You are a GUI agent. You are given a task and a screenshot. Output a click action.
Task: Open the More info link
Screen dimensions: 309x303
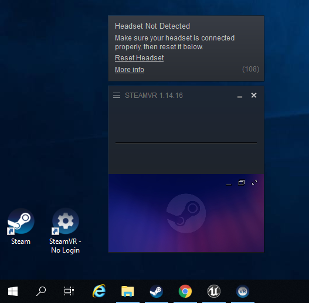point(130,70)
